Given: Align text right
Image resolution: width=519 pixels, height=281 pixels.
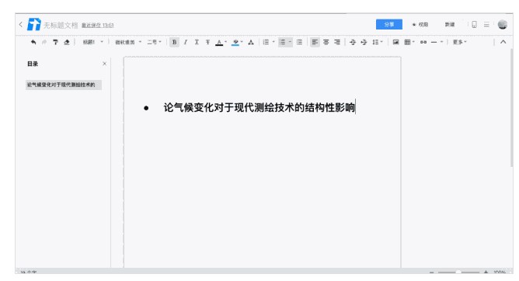Looking at the screenshot, I should click(x=337, y=42).
